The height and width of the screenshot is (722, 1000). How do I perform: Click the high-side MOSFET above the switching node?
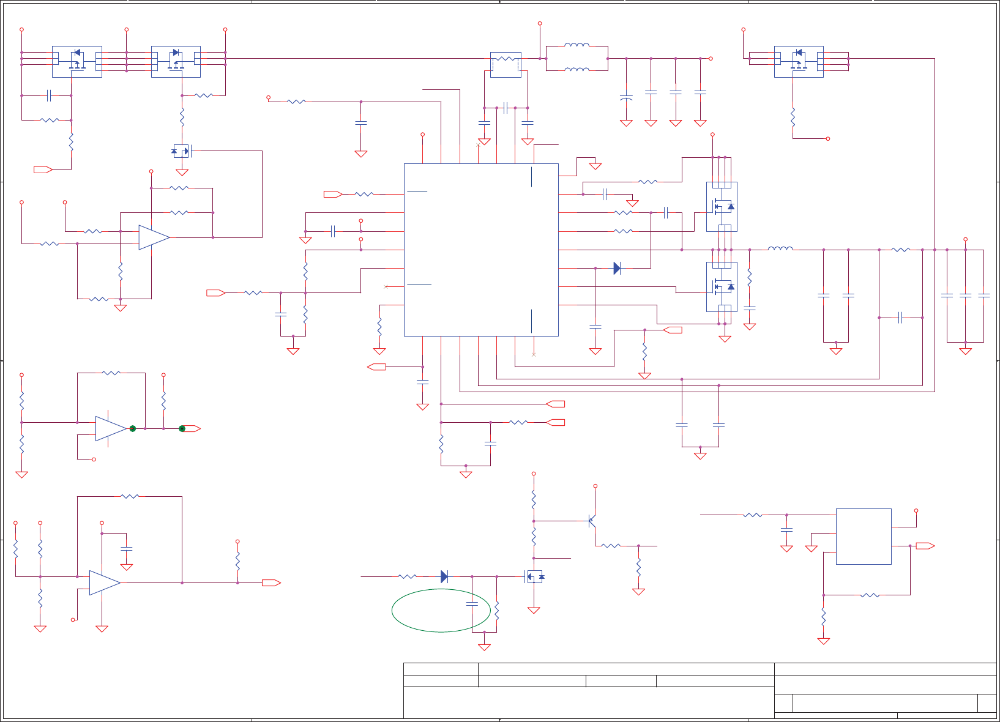coord(722,207)
